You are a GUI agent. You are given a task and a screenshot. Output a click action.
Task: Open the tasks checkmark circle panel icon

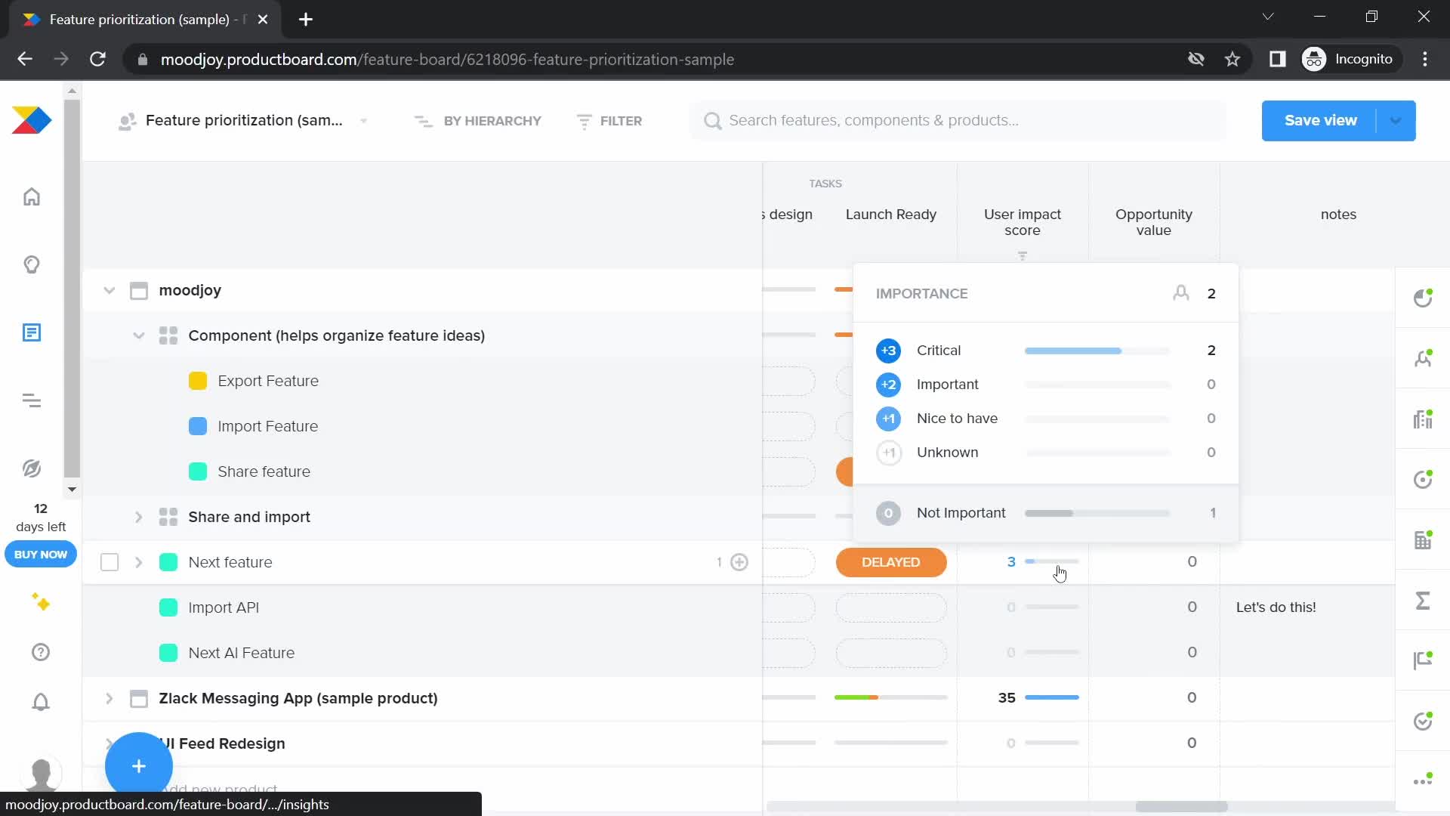1423,721
